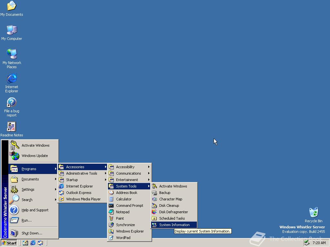This screenshot has height=247, width=330.
Task: Click the 7:20 AM clock
Action: point(319,243)
